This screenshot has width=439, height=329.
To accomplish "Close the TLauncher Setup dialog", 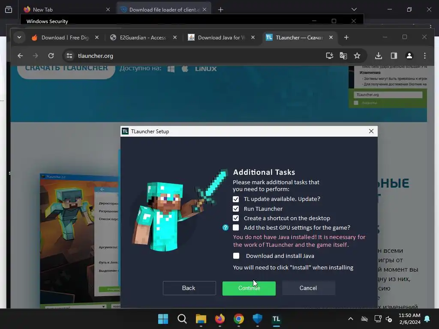I will tap(371, 131).
